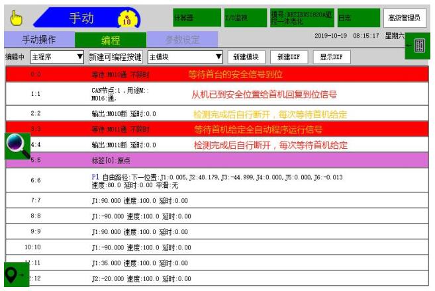Image resolution: width=435 pixels, height=291 pixels.
Task: Switch to the 编程 tab
Action: [111, 40]
